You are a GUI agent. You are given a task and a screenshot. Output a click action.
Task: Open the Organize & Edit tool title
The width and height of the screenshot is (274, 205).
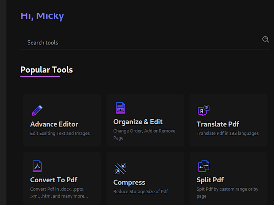(138, 122)
